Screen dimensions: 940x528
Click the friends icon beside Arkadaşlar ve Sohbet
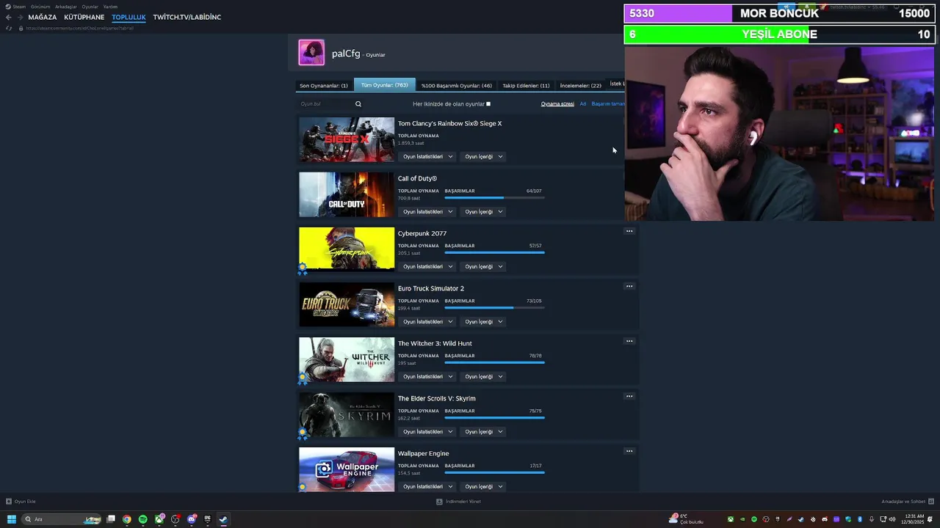(932, 502)
